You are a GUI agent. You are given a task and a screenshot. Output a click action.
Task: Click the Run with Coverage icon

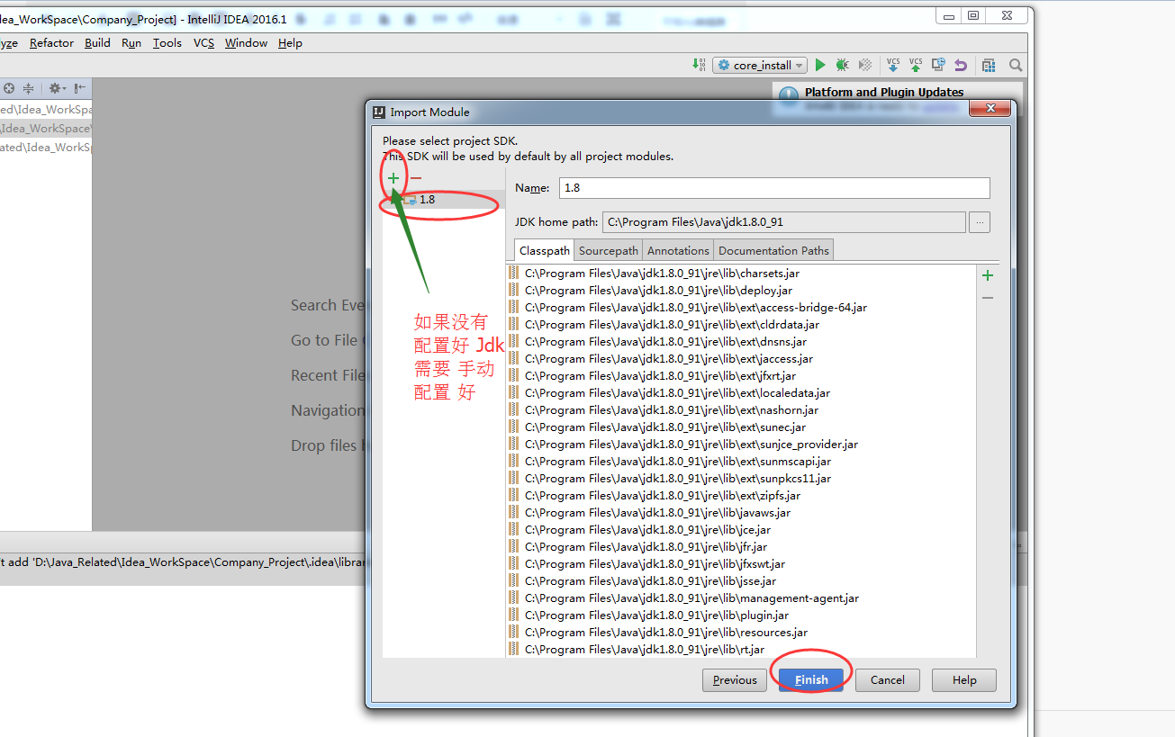[x=865, y=65]
